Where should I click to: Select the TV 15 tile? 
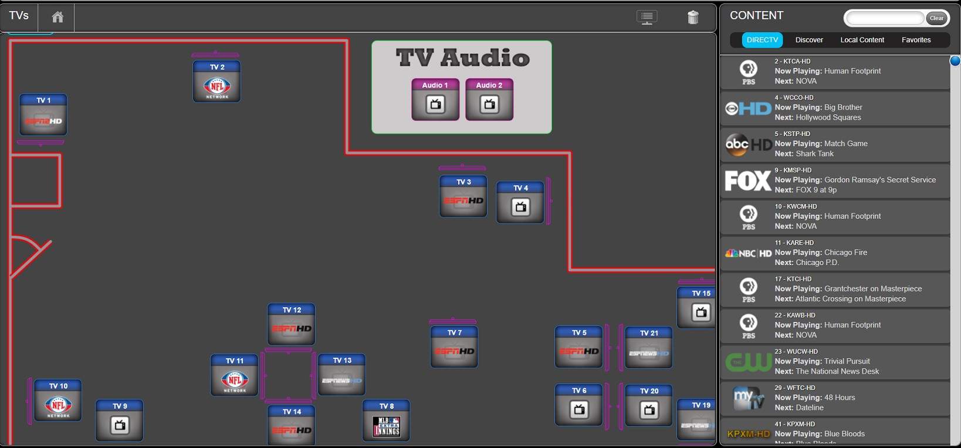point(696,308)
